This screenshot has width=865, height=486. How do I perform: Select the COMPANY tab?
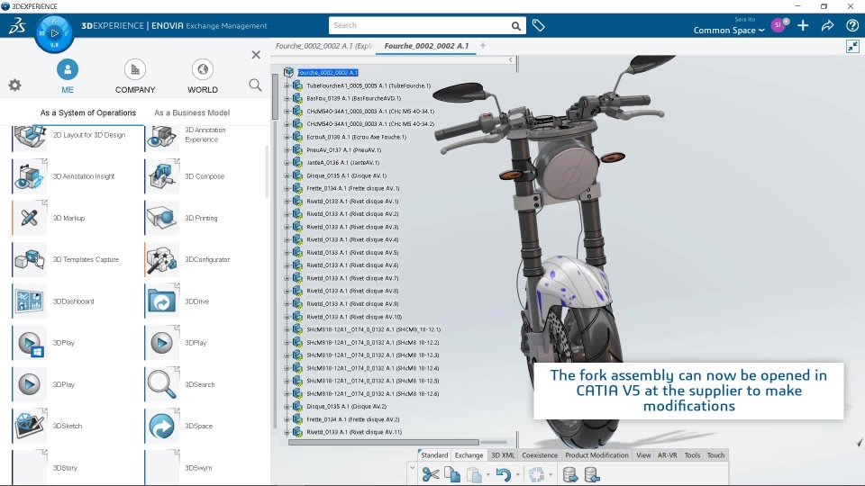[135, 76]
